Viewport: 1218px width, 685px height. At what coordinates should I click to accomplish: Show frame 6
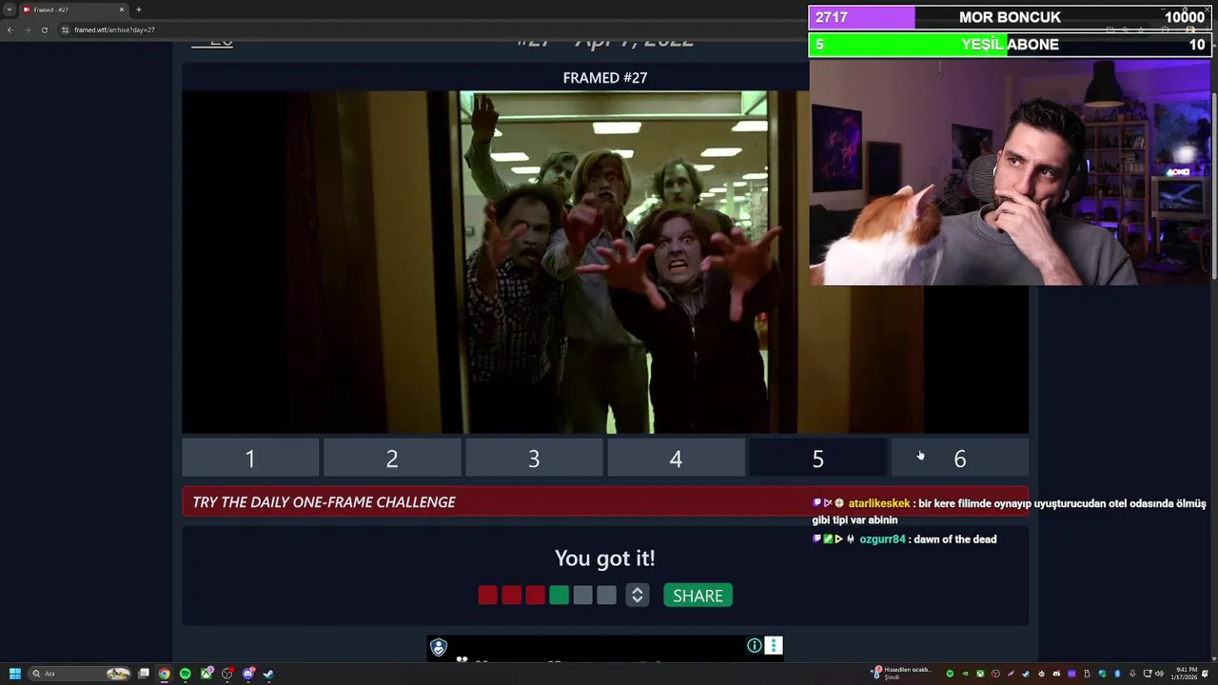(x=959, y=459)
